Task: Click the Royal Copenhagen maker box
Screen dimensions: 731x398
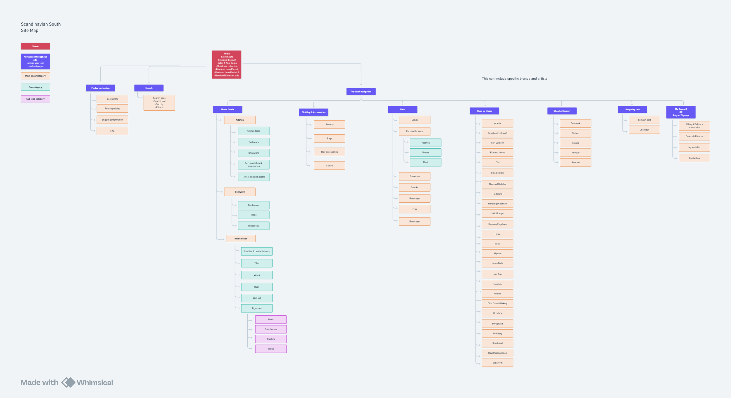Action: [x=497, y=353]
